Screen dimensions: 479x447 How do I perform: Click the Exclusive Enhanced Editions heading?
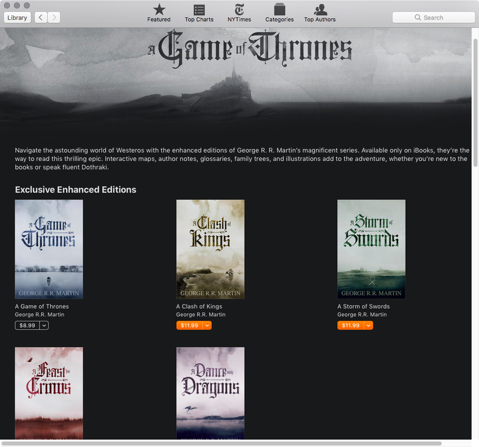[x=75, y=190]
